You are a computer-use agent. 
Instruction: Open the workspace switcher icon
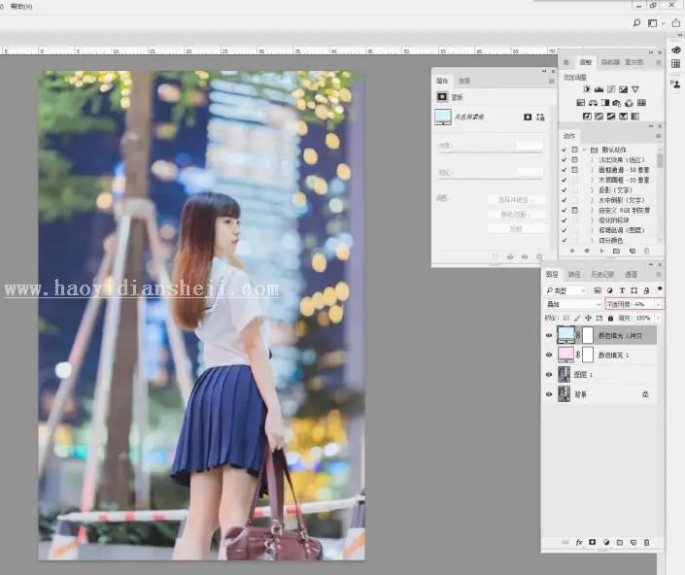point(652,23)
